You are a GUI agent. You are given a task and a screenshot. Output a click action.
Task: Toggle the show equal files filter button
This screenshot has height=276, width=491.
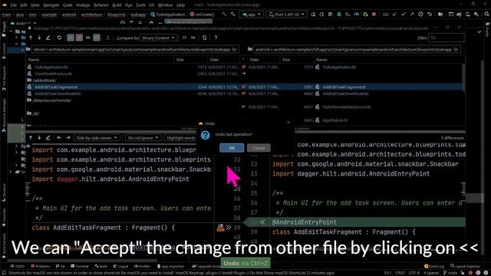[88, 38]
